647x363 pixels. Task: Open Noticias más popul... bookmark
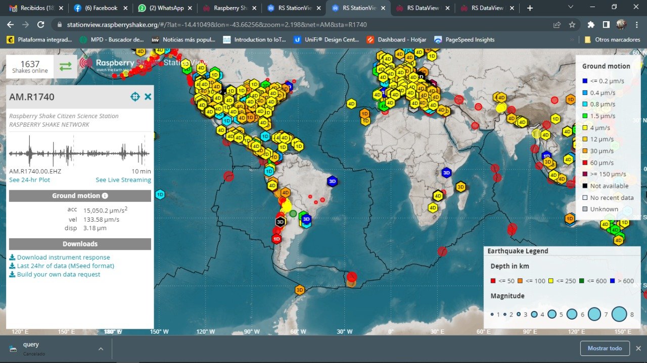[184, 39]
